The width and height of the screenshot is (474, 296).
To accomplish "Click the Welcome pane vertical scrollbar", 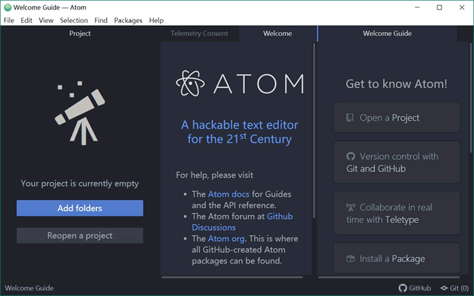I will (314, 131).
